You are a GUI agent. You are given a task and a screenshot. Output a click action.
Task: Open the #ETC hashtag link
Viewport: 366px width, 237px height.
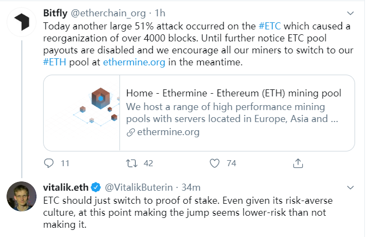(269, 26)
